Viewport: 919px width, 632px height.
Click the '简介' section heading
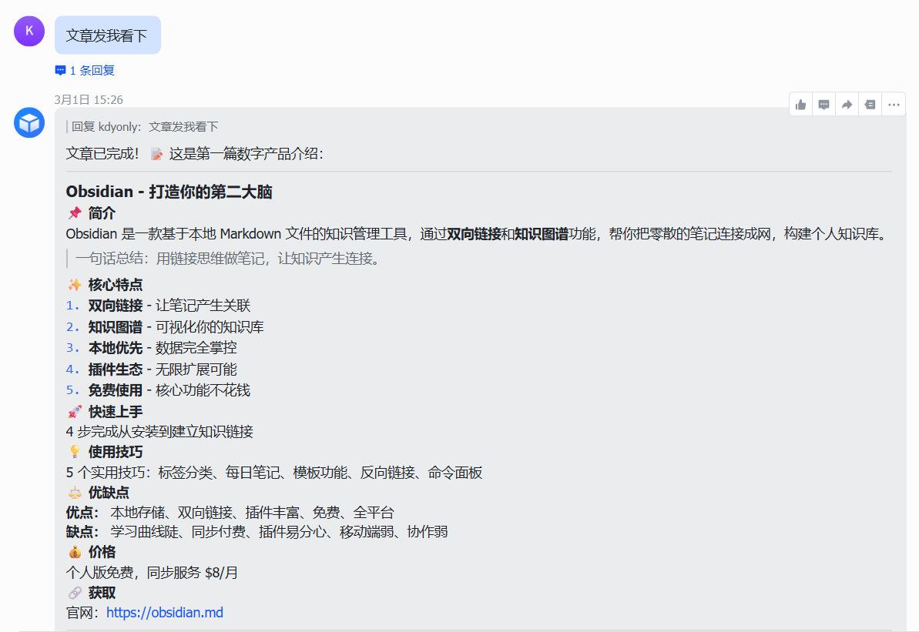tap(102, 213)
